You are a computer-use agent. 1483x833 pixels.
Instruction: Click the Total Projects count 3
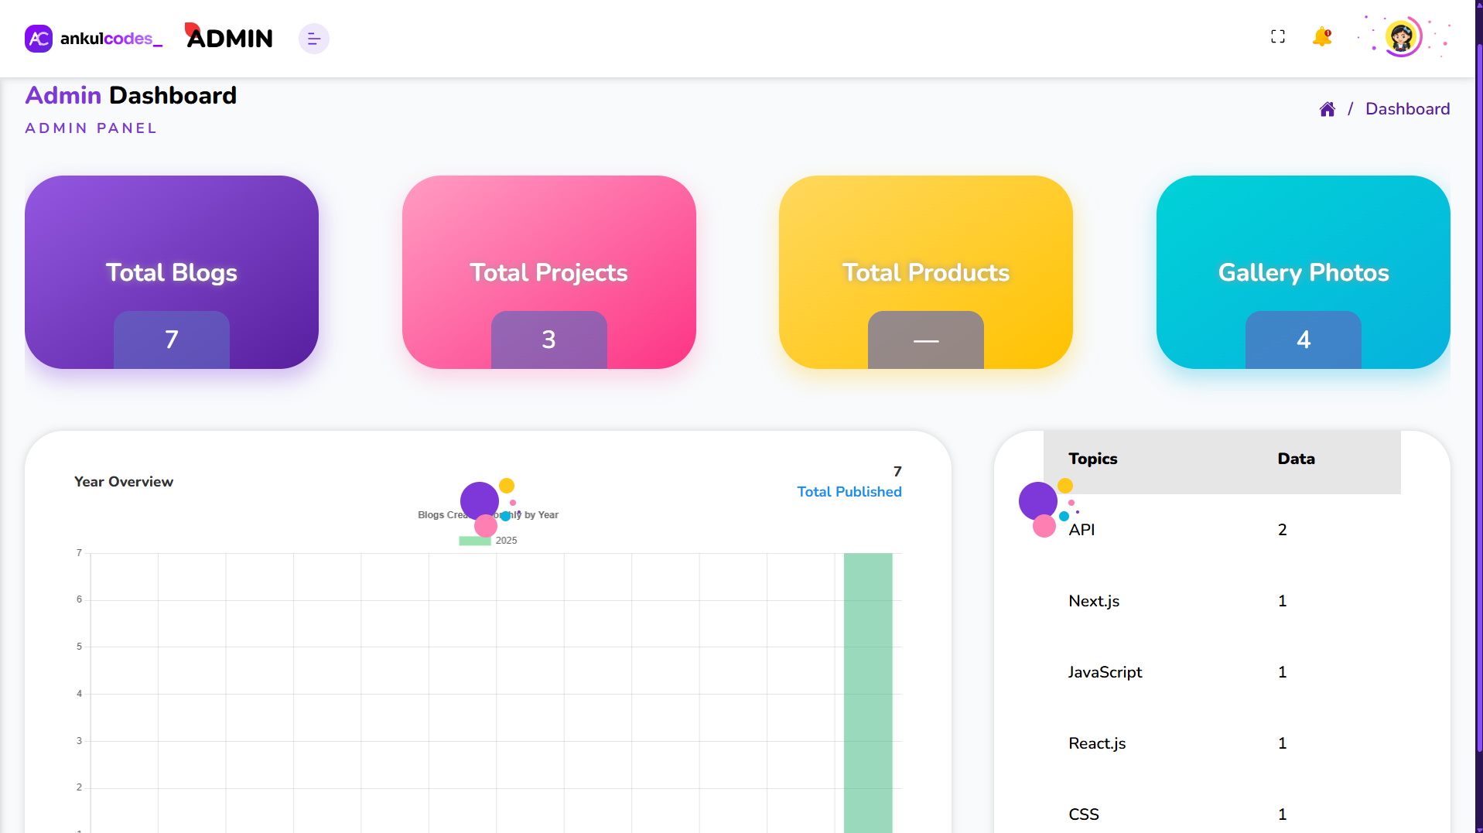(549, 340)
